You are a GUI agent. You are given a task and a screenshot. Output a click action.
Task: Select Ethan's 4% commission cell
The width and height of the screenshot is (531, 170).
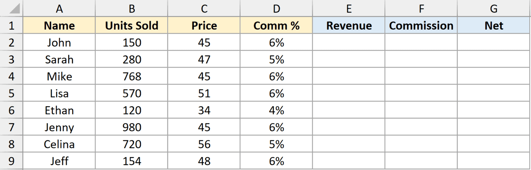tap(276, 110)
